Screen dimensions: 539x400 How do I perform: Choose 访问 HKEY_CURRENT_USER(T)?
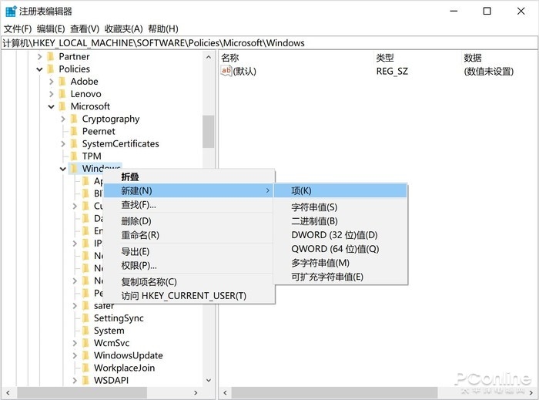189,296
